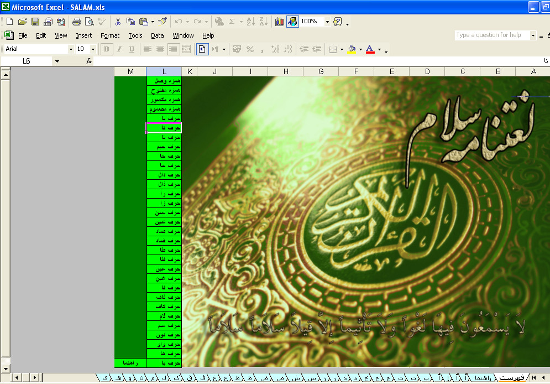Select the column H header

[x=286, y=71]
